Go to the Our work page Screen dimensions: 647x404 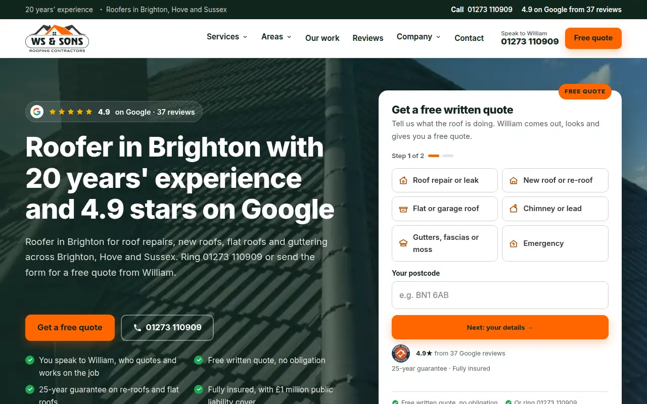click(322, 38)
